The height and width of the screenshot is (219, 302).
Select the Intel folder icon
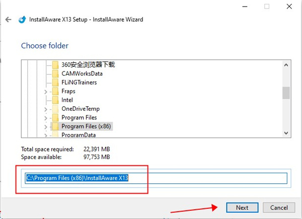tap(55, 100)
